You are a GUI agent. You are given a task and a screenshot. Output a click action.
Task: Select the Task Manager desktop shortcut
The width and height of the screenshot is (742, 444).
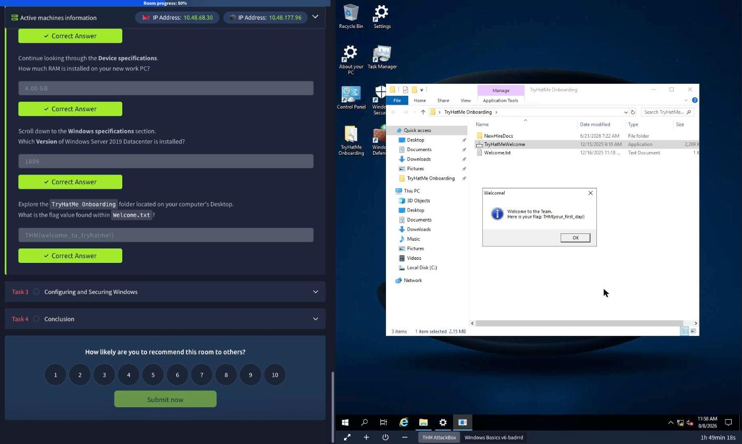382,57
